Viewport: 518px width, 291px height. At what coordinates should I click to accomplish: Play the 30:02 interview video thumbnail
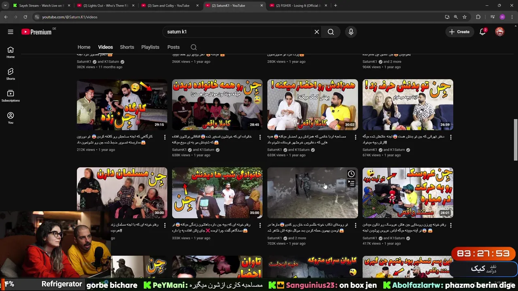click(312, 105)
